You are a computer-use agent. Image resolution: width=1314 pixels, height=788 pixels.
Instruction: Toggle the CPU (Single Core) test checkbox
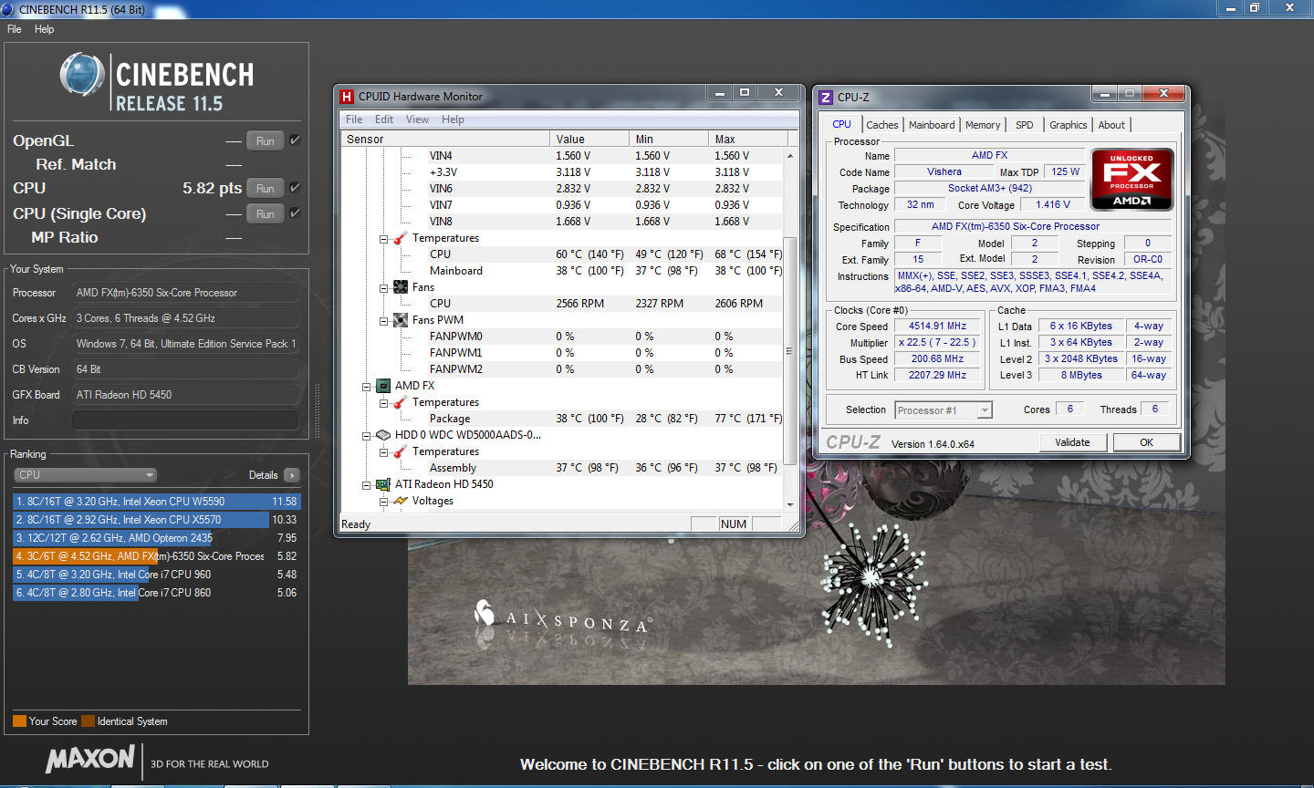click(295, 213)
